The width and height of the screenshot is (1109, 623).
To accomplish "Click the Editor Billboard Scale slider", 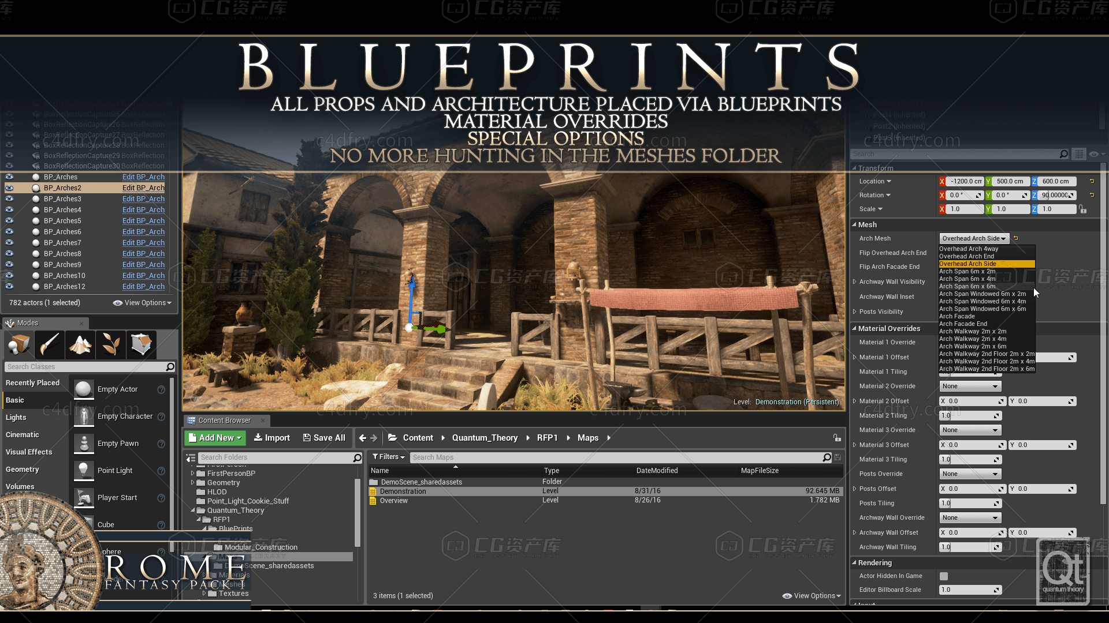I will [x=970, y=590].
